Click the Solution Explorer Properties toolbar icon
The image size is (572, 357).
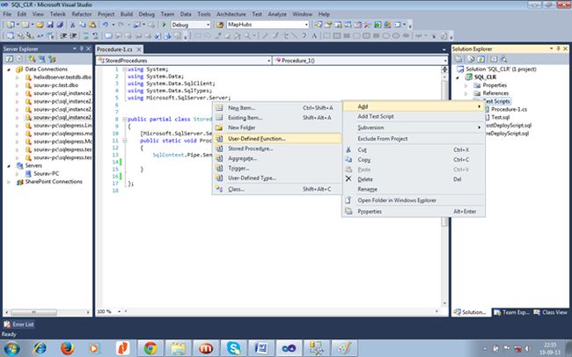pyautogui.click(x=458, y=59)
